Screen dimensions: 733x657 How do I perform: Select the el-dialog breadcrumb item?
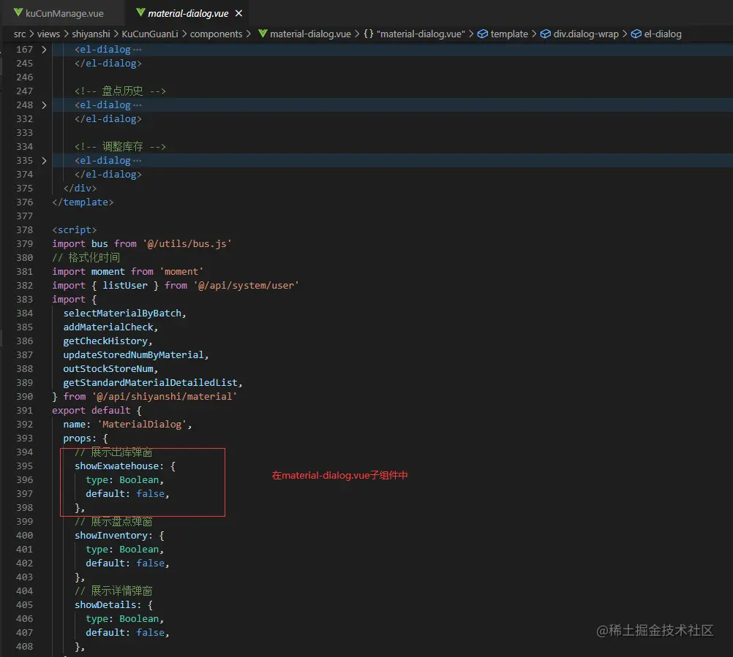pos(663,34)
